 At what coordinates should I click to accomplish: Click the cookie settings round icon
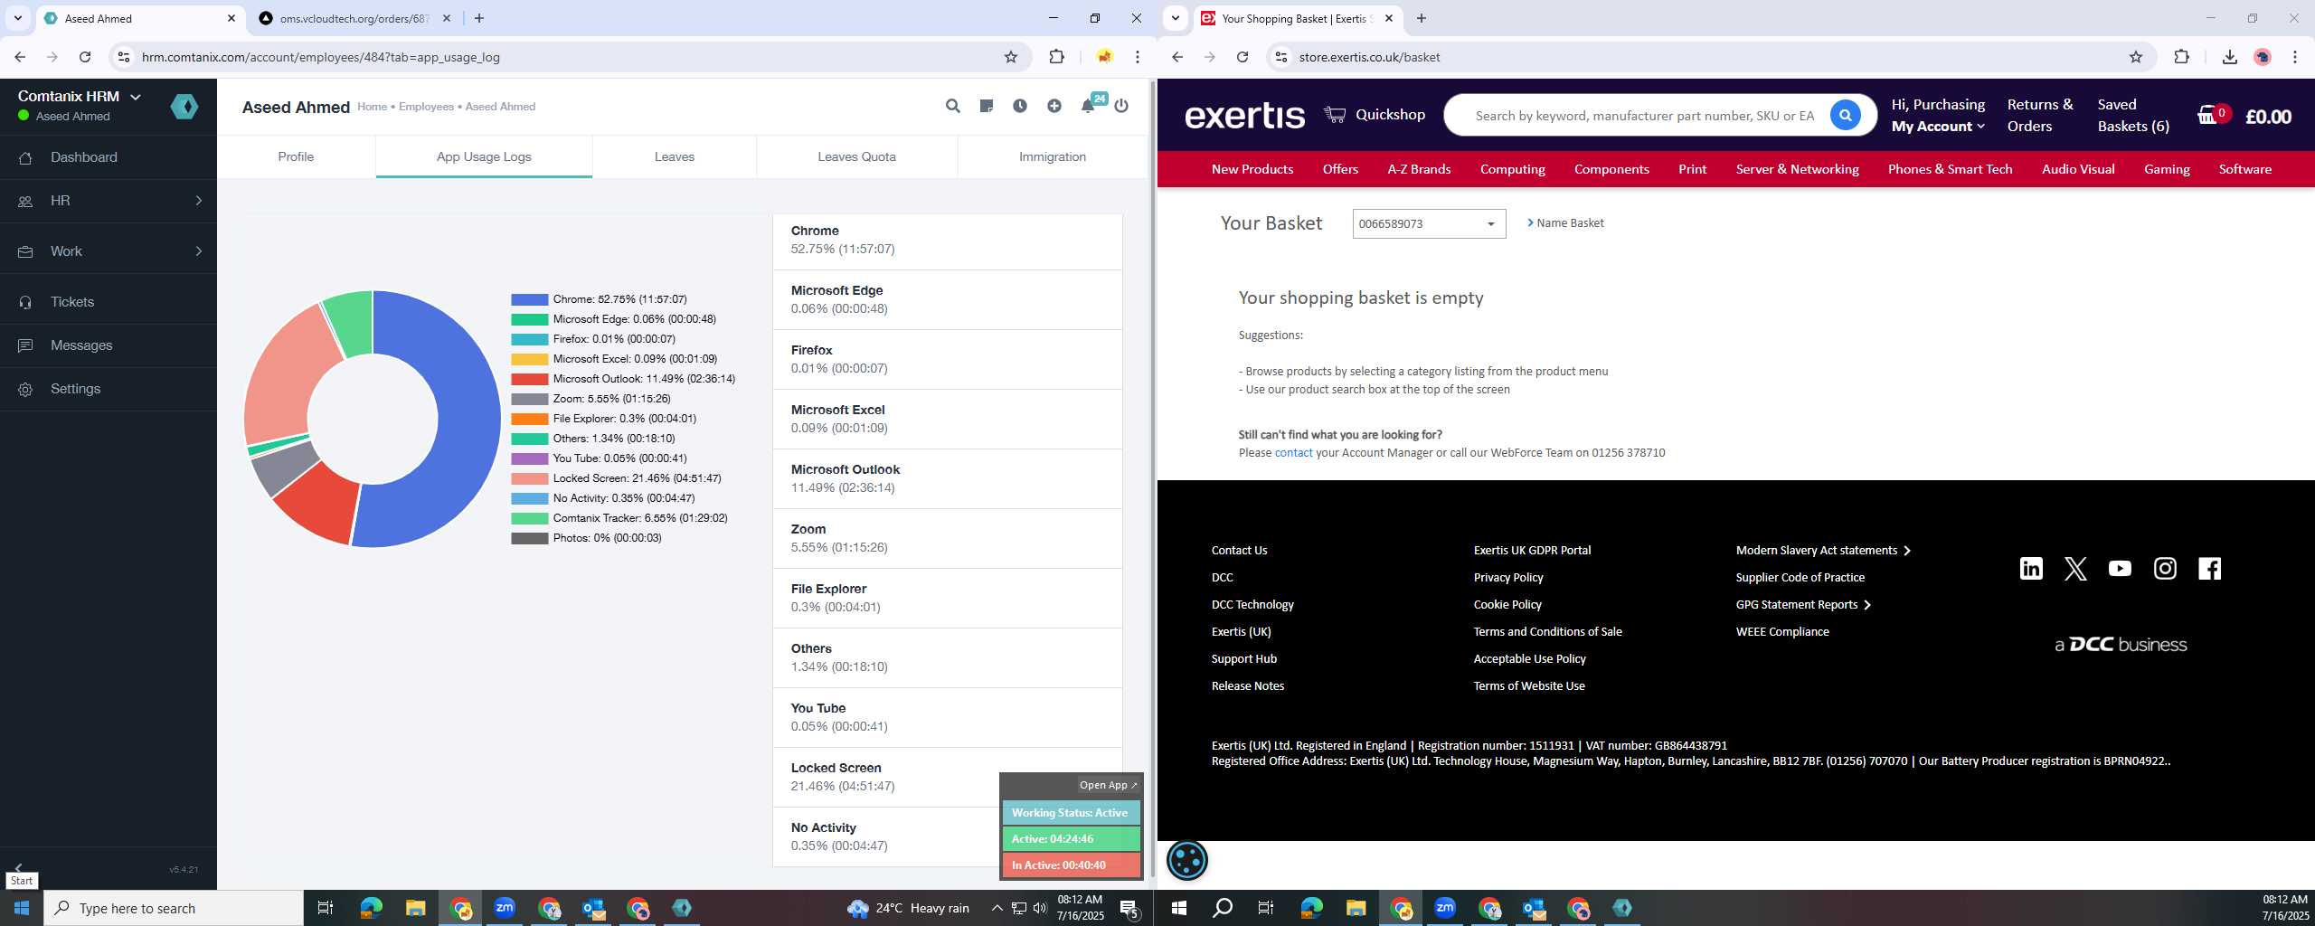1187,860
